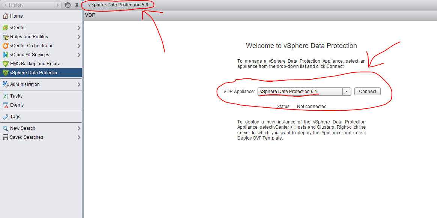Select the VDP Appliance combo box field
The image size is (437, 218).
tap(304, 91)
